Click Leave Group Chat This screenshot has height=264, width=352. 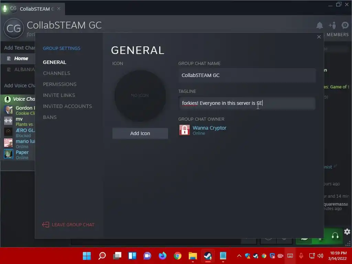point(73,225)
